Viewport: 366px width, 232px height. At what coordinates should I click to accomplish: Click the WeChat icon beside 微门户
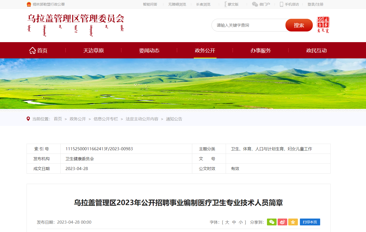(255, 4)
